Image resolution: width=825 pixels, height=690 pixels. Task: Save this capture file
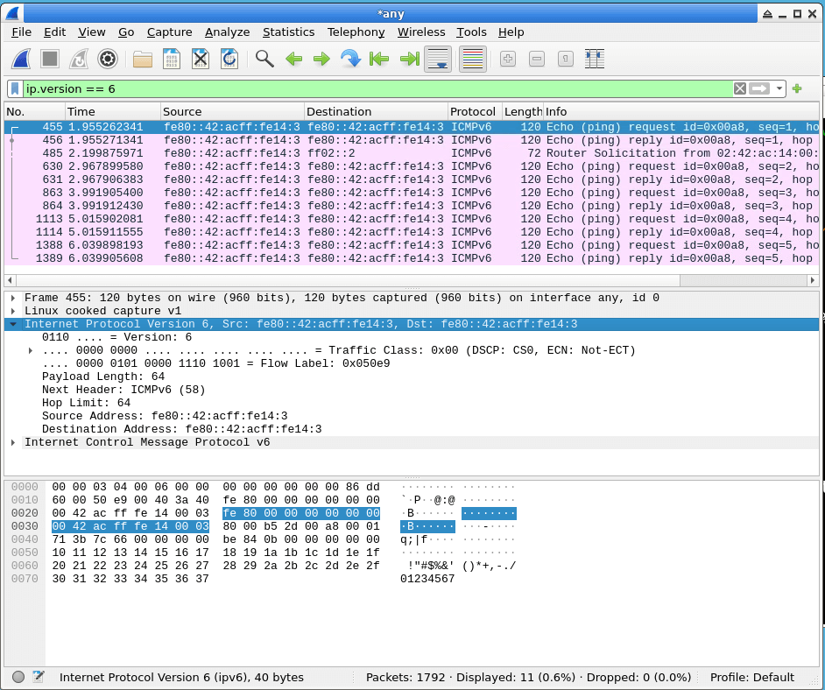172,59
